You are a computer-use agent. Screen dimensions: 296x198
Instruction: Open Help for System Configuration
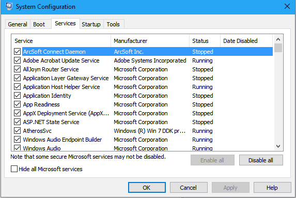272,188
